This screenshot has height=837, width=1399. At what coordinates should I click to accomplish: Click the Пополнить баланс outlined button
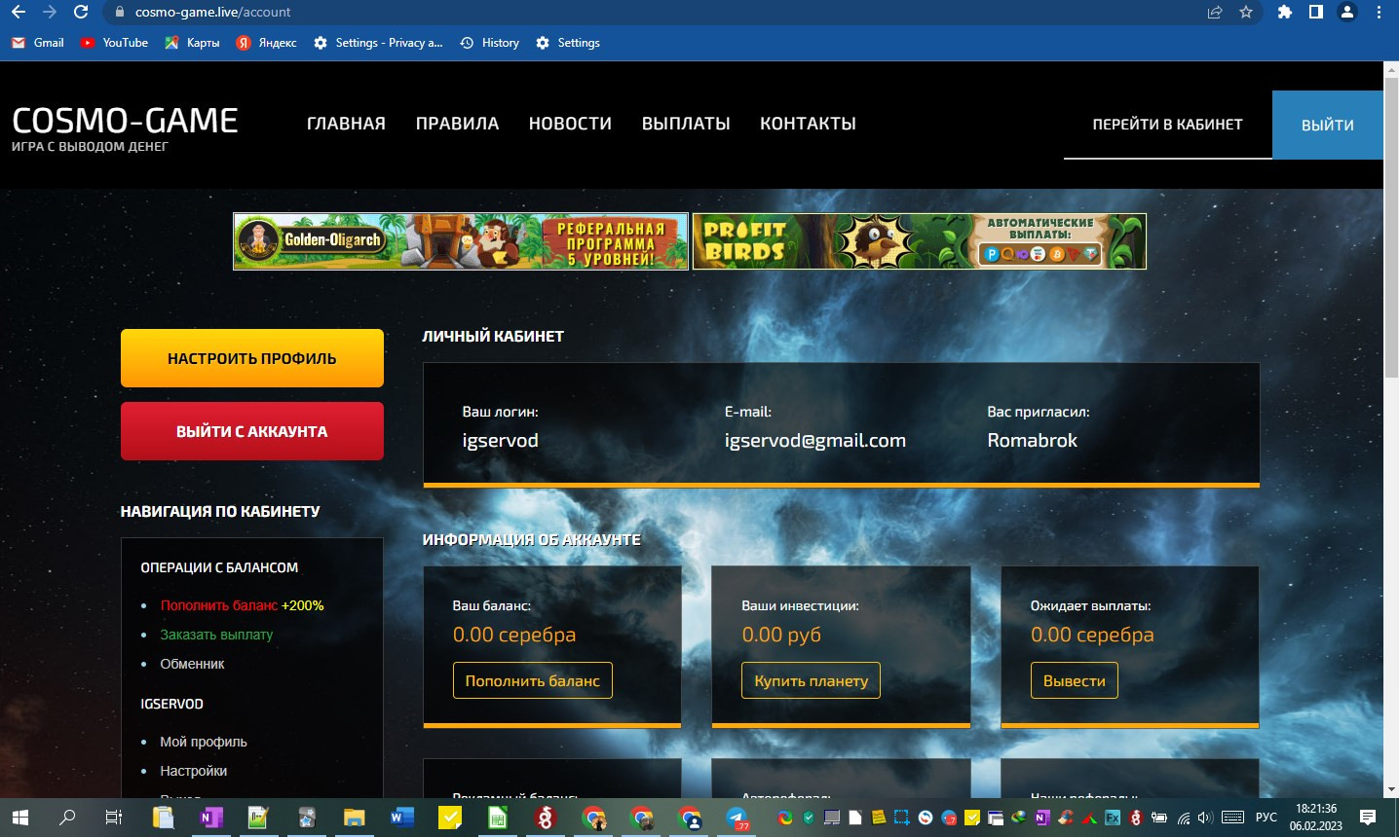click(x=533, y=680)
